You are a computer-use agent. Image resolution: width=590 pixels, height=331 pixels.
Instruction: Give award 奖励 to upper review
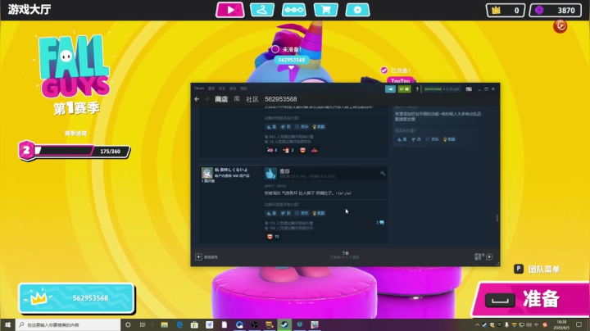(x=319, y=127)
